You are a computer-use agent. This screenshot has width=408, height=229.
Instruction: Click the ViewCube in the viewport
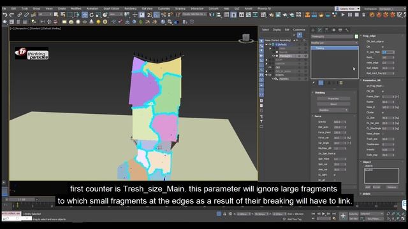[x=246, y=38]
